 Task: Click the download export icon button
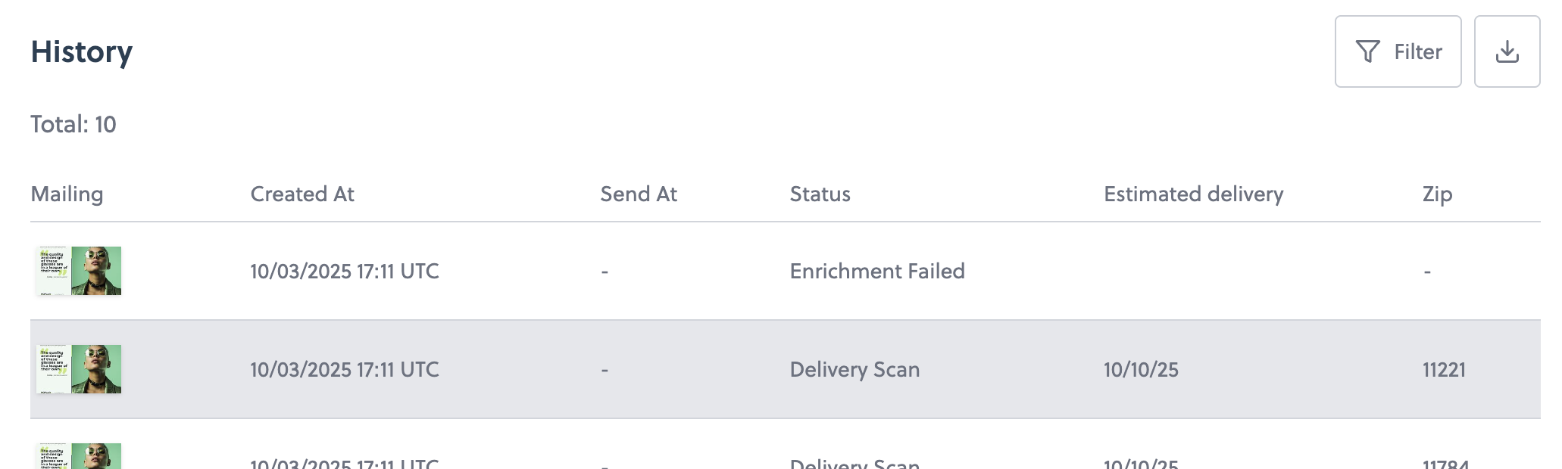coord(1507,51)
